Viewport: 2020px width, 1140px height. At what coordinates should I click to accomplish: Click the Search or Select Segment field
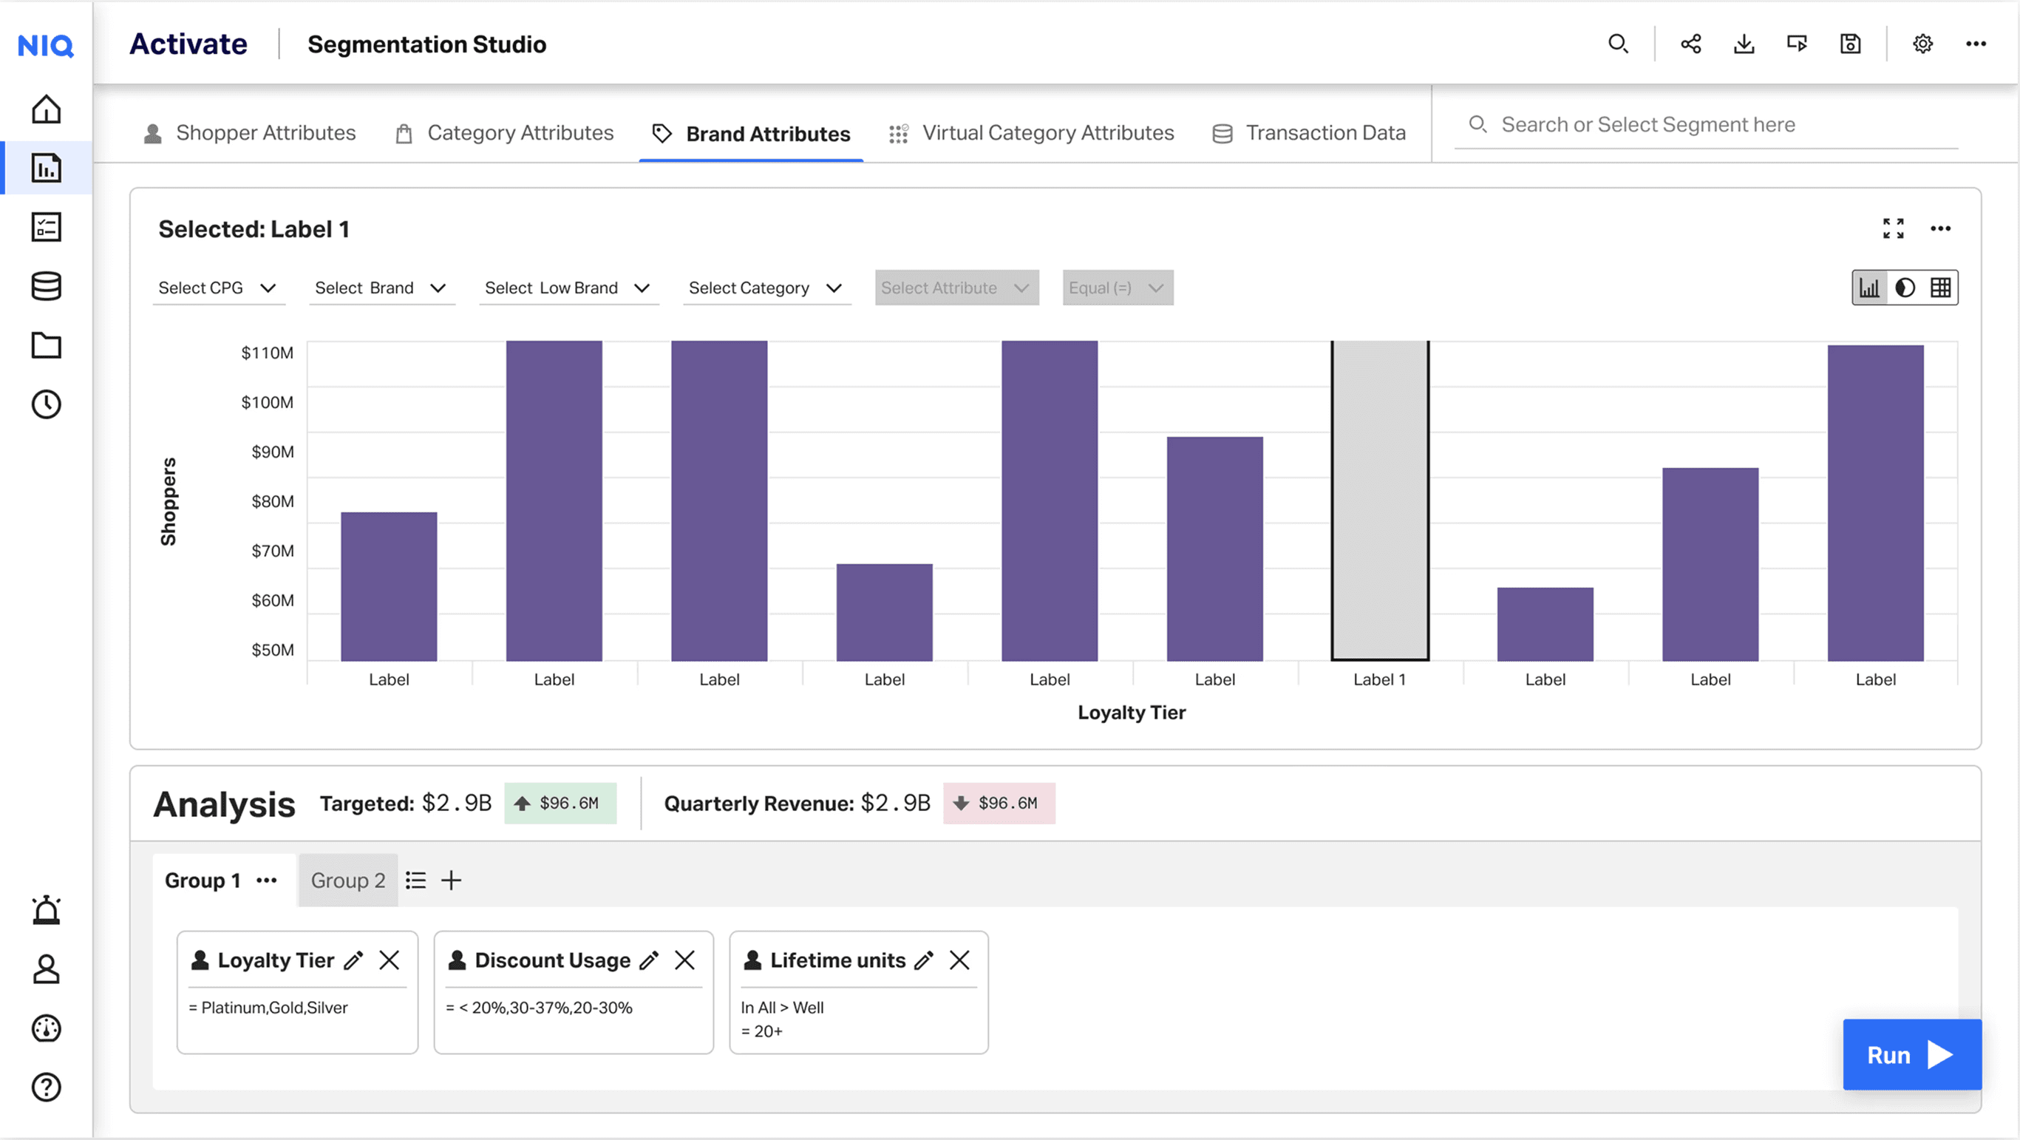(1707, 125)
